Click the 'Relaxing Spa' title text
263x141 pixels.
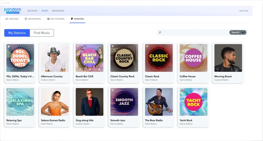point(14,120)
